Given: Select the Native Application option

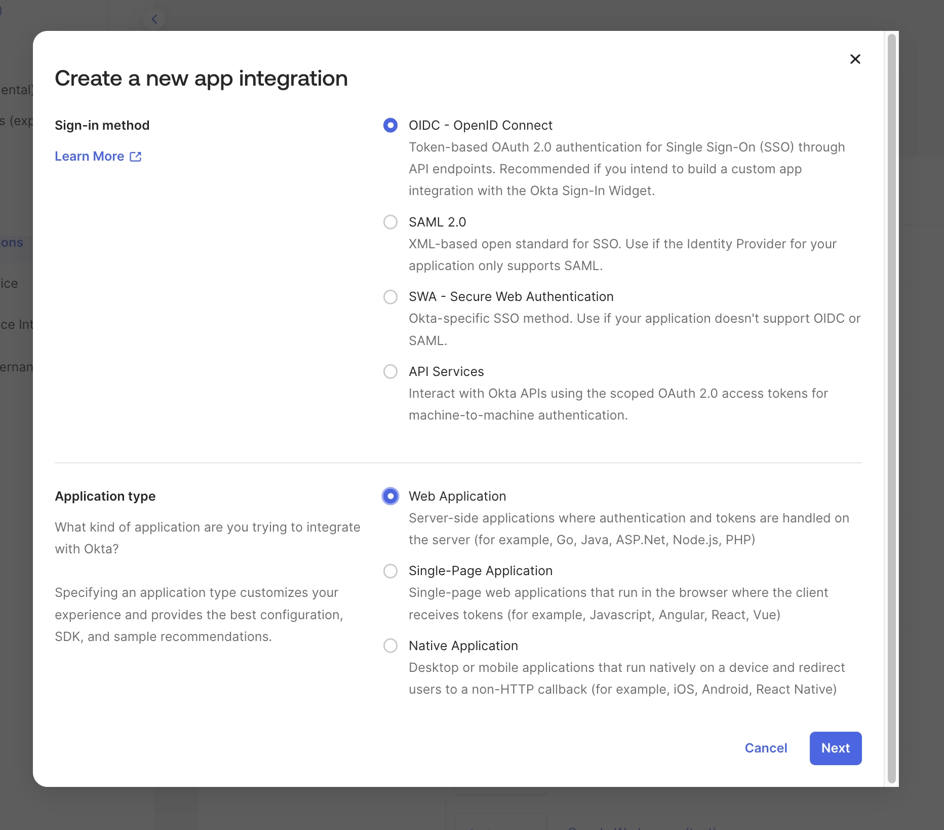Looking at the screenshot, I should click(x=390, y=646).
